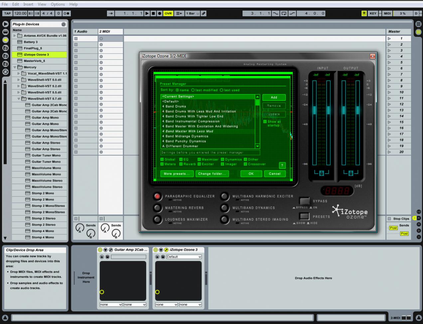The width and height of the screenshot is (423, 324).
Task: Click Send A knob on the 1 Audio track
Action: pos(79,228)
